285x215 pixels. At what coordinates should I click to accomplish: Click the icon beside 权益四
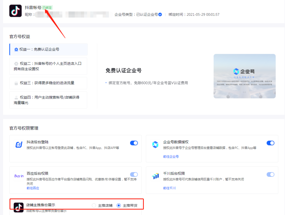[16, 97]
